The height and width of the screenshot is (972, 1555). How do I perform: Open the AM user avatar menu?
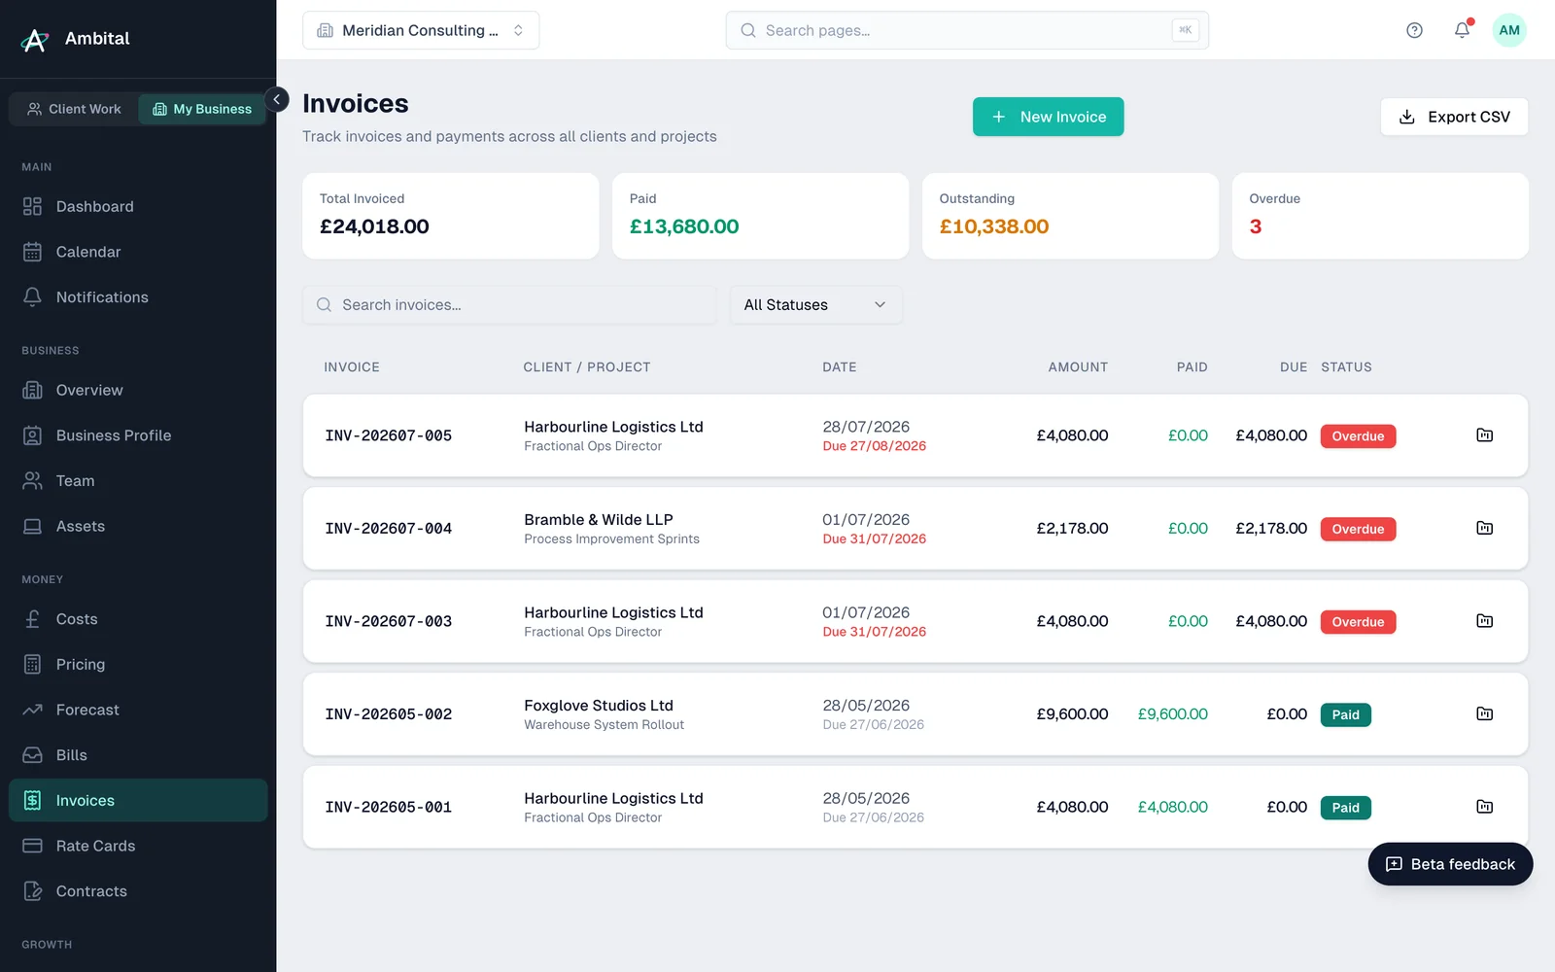[x=1509, y=30]
